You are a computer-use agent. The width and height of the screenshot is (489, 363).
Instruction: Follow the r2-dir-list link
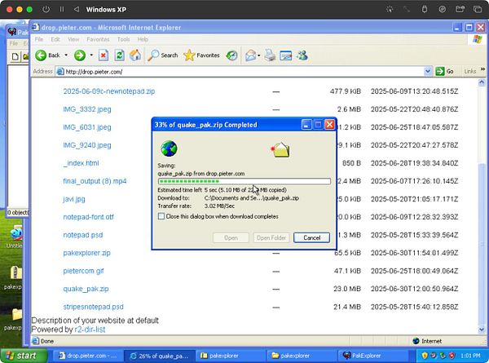click(x=90, y=330)
